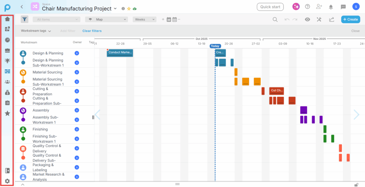Select the Design & Planning workstream row
The height and width of the screenshot is (187, 365).
48,53
